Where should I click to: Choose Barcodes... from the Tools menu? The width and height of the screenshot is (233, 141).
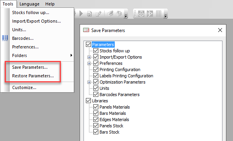pyautogui.click(x=23, y=38)
